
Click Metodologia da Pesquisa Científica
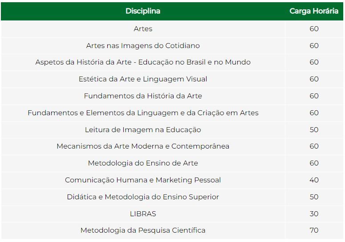[143, 230]
